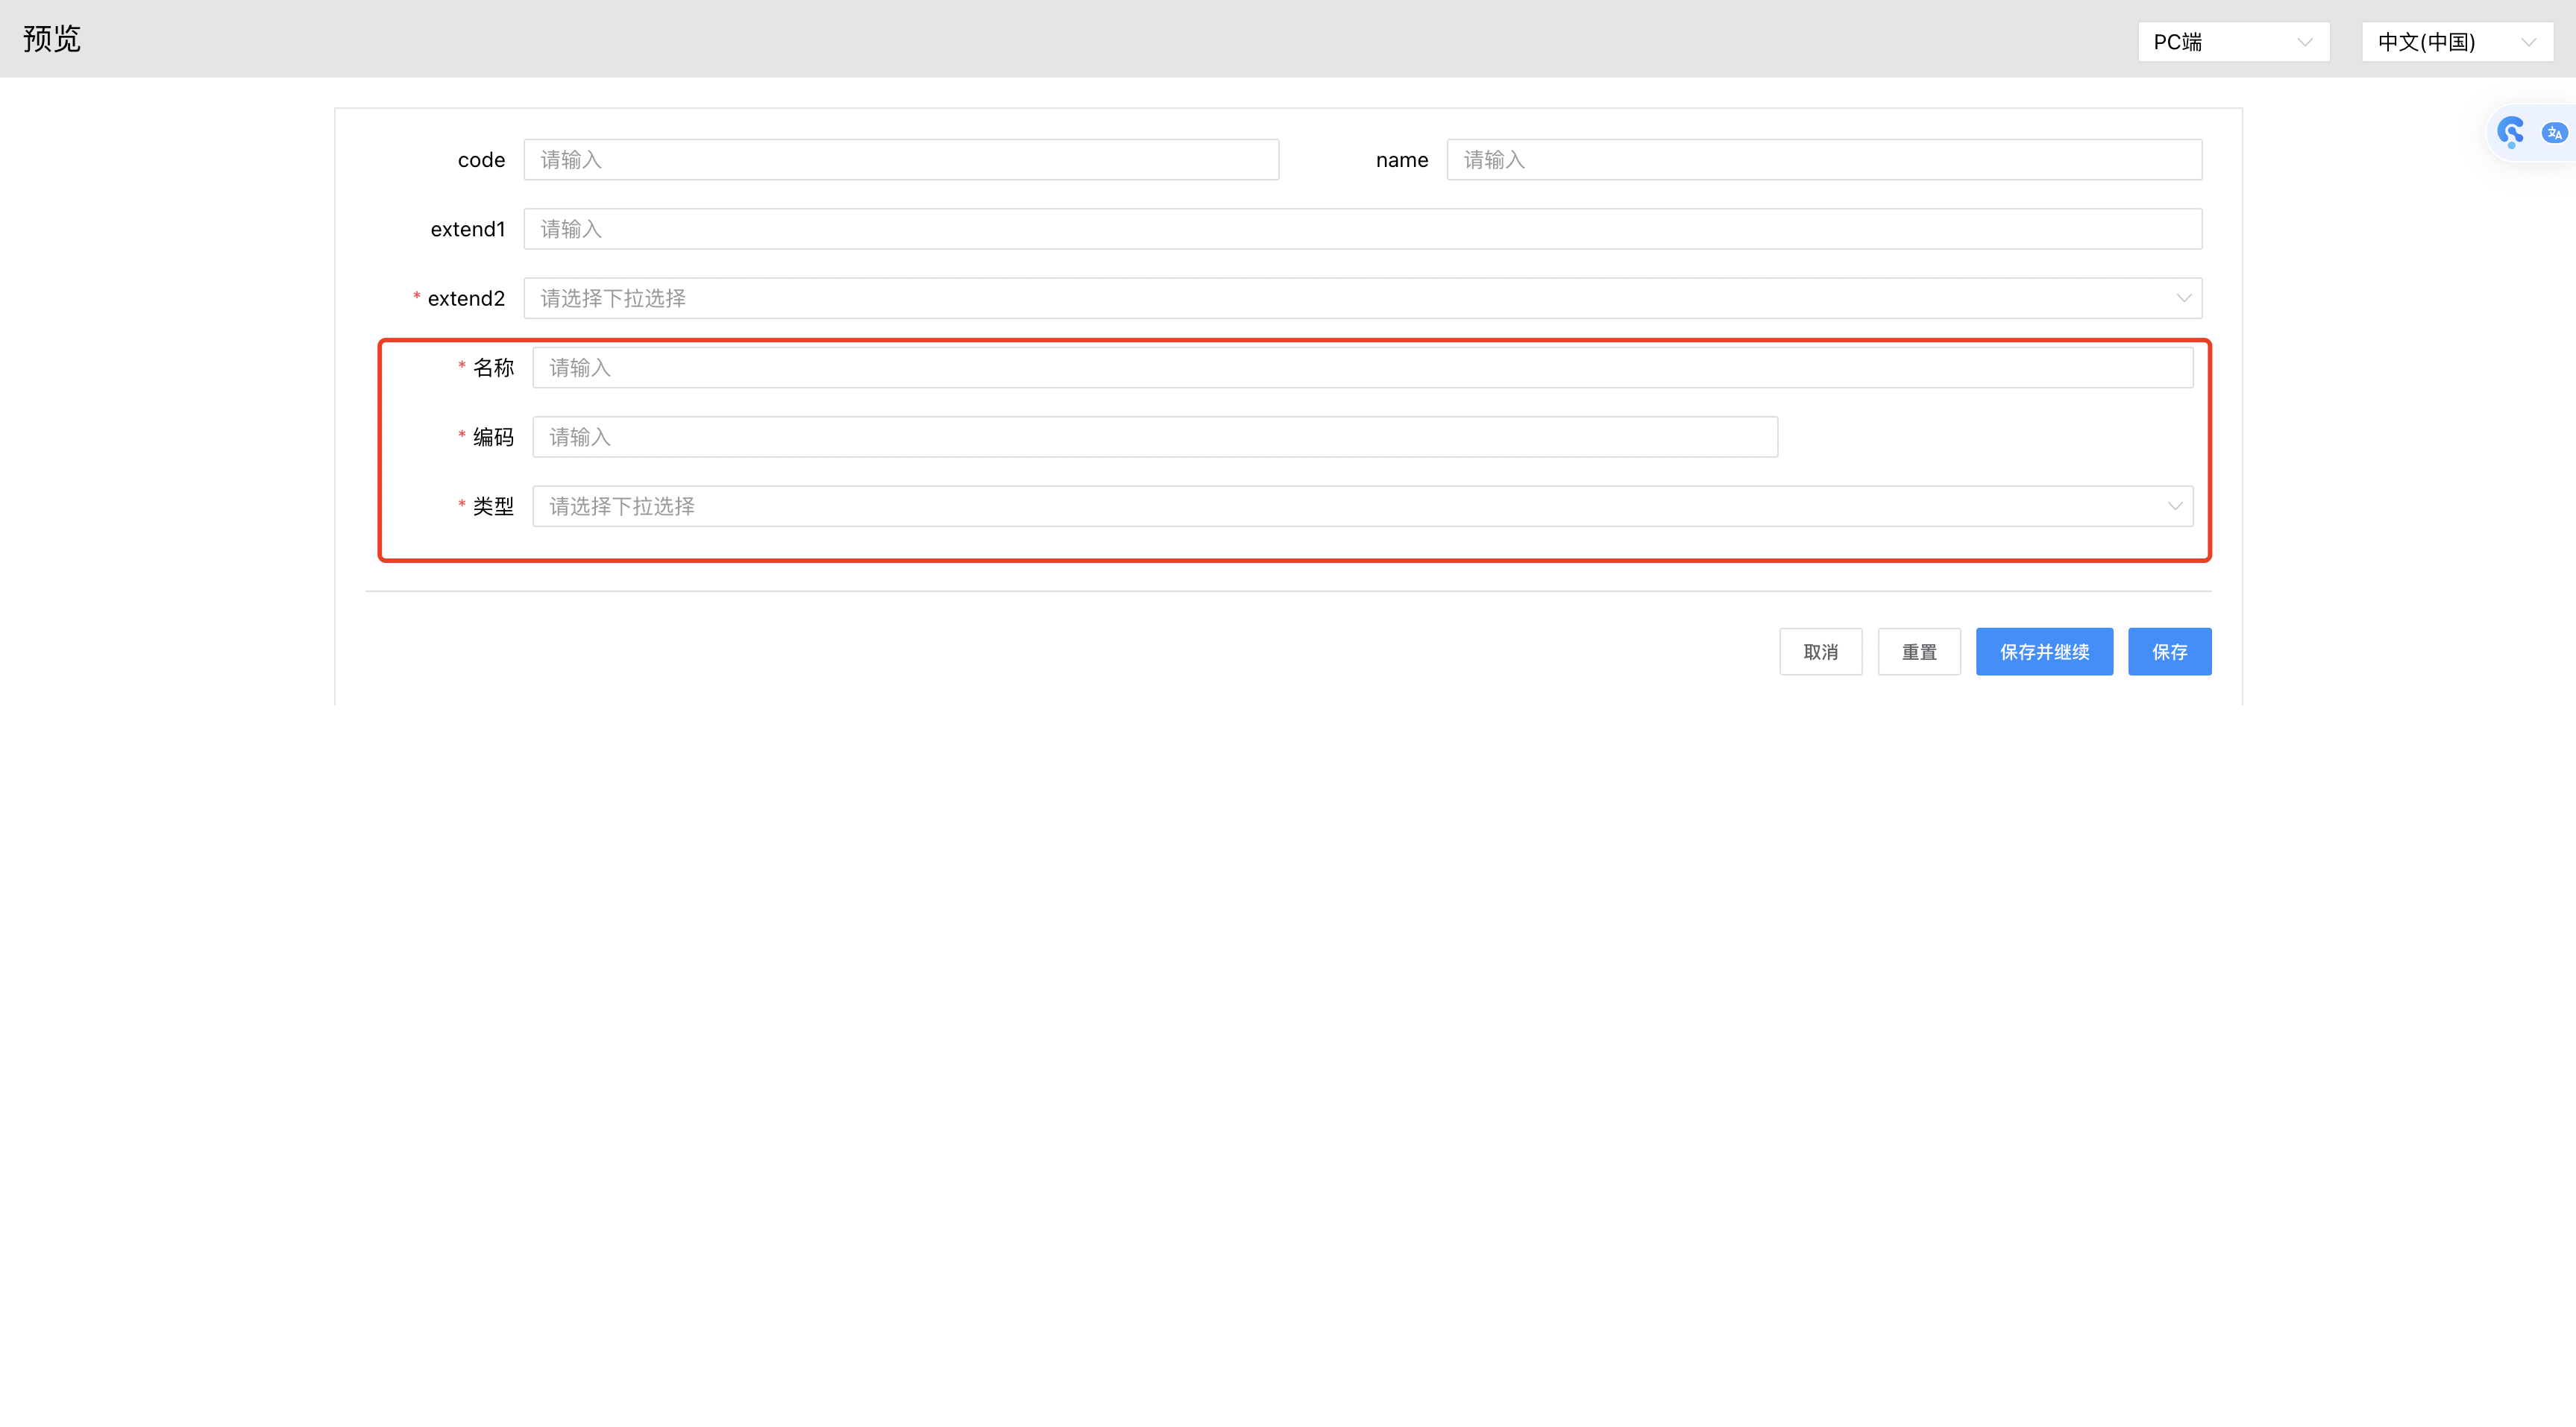Click the 类型 select placeholder text
Viewport: 2576px width, 1427px height.
click(x=622, y=506)
